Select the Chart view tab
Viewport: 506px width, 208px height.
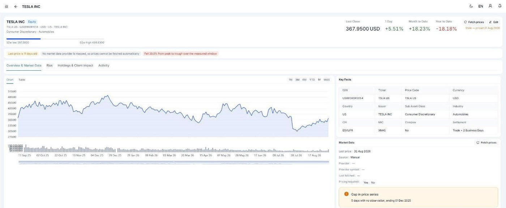click(10, 80)
